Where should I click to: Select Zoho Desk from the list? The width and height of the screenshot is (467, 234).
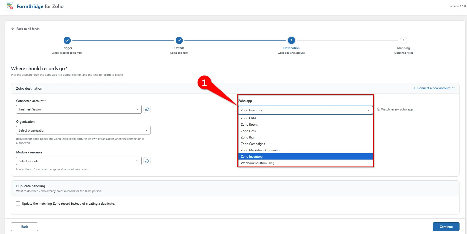306,131
